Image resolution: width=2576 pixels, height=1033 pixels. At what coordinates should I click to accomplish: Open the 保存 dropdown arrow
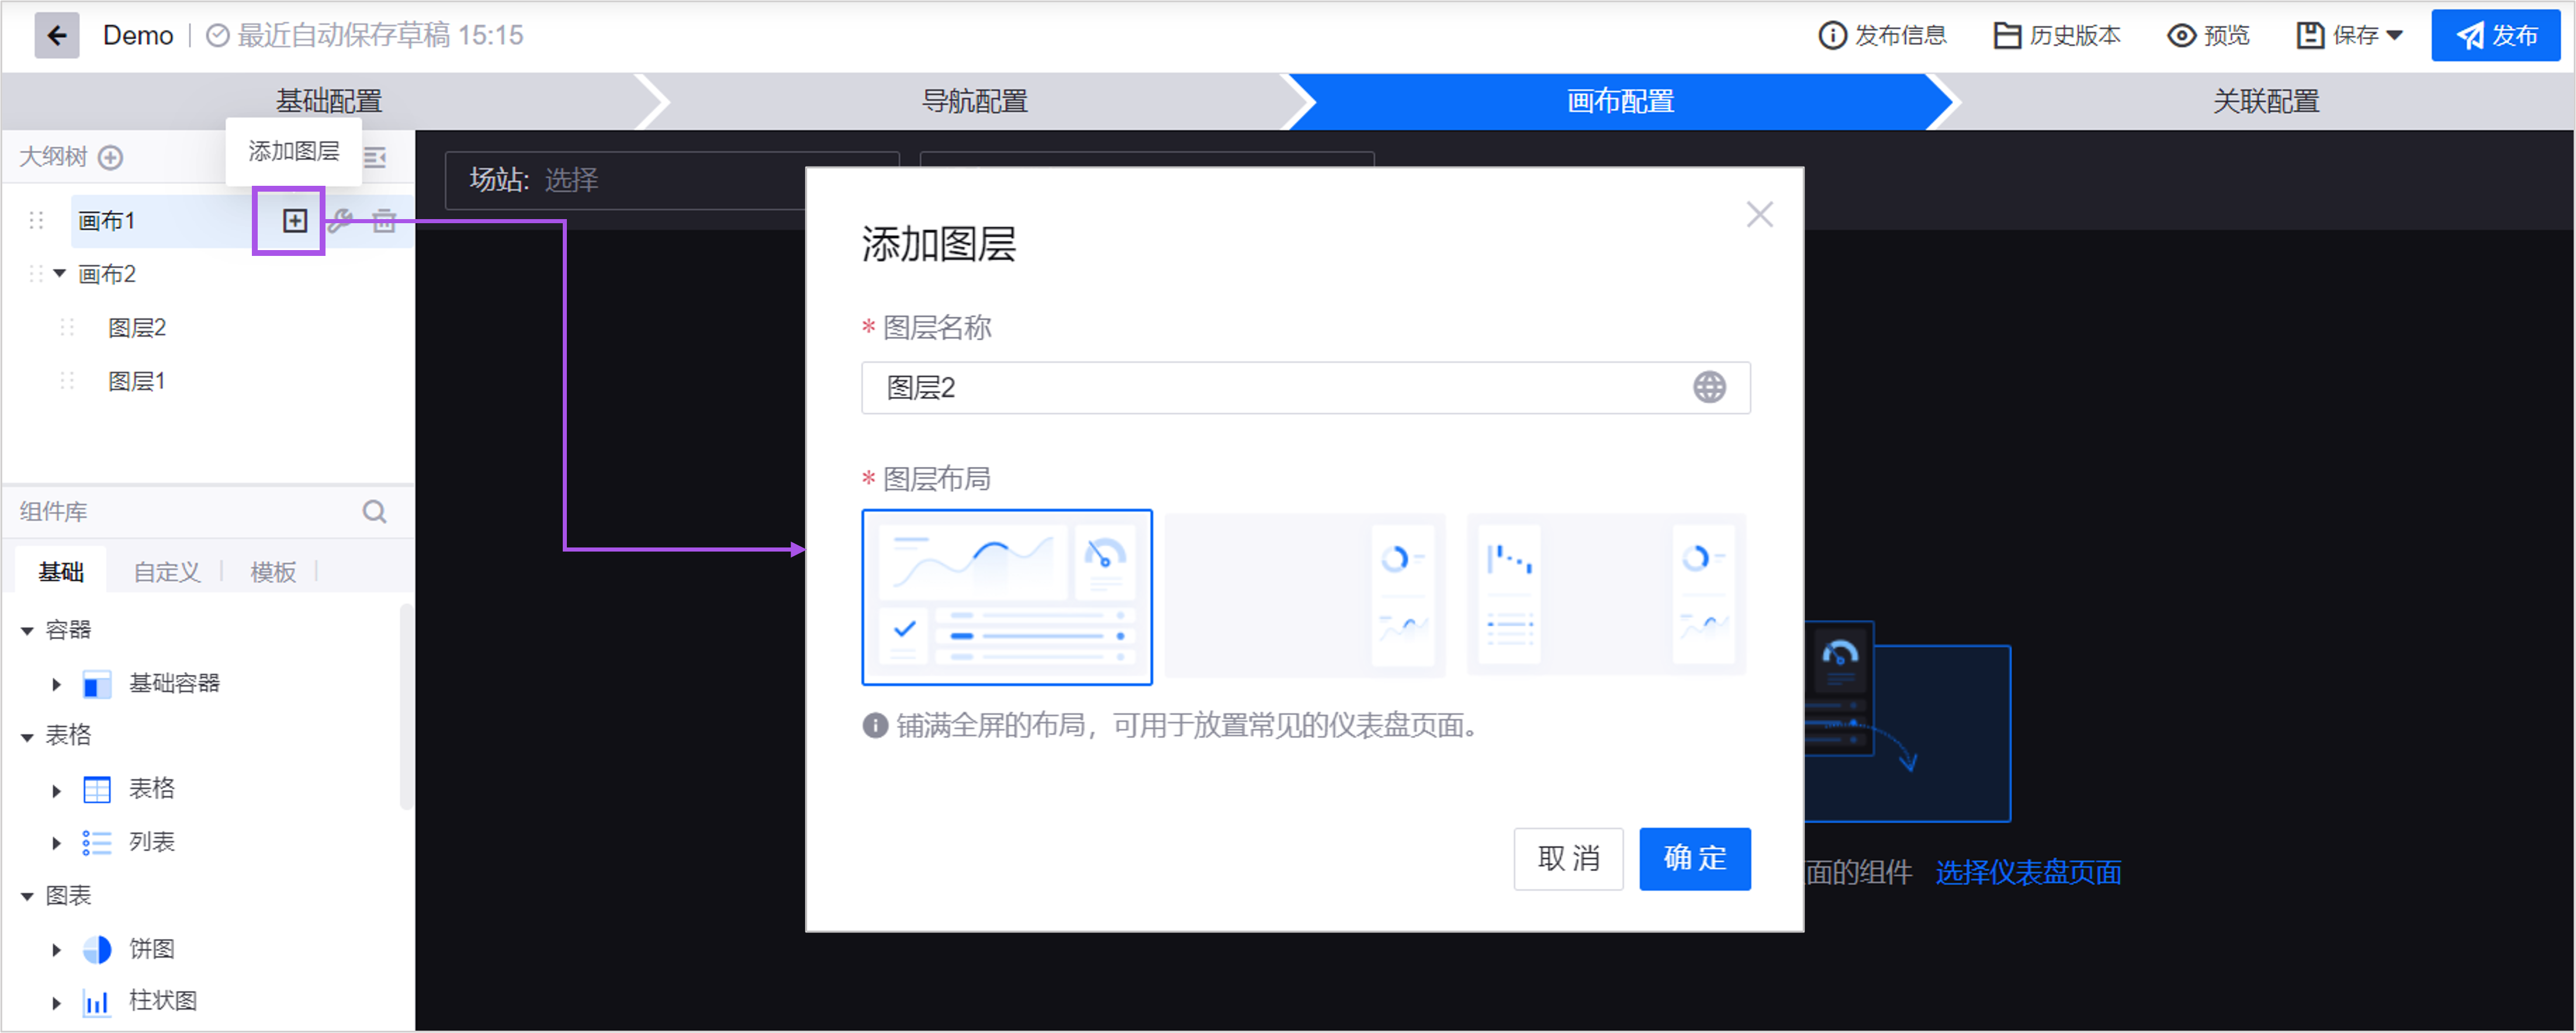pyautogui.click(x=2394, y=36)
